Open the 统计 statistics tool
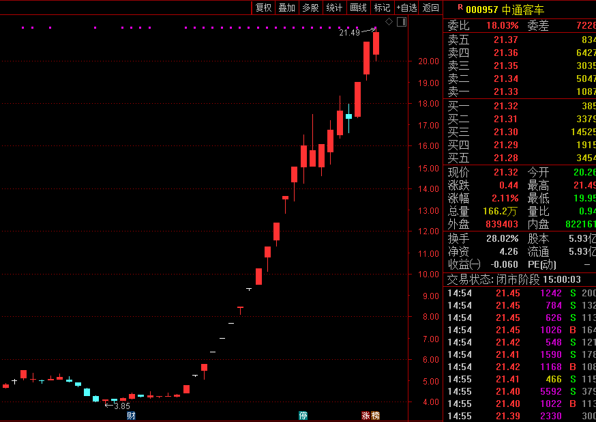 (335, 8)
